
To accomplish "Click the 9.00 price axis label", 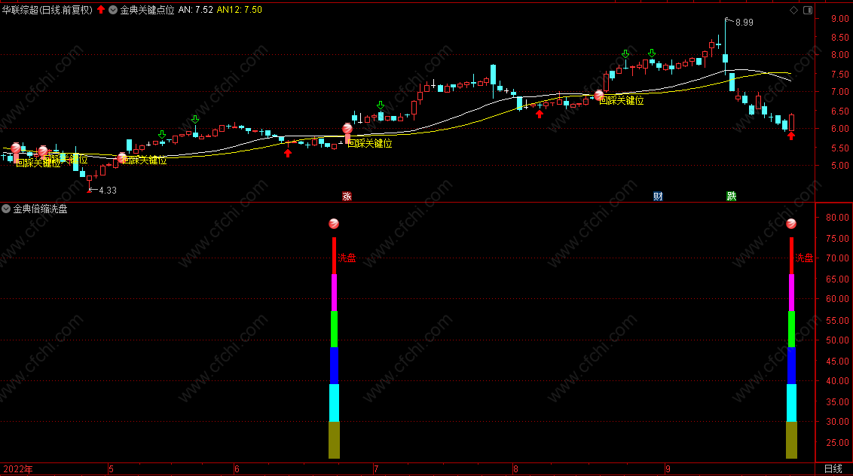I will [x=840, y=19].
